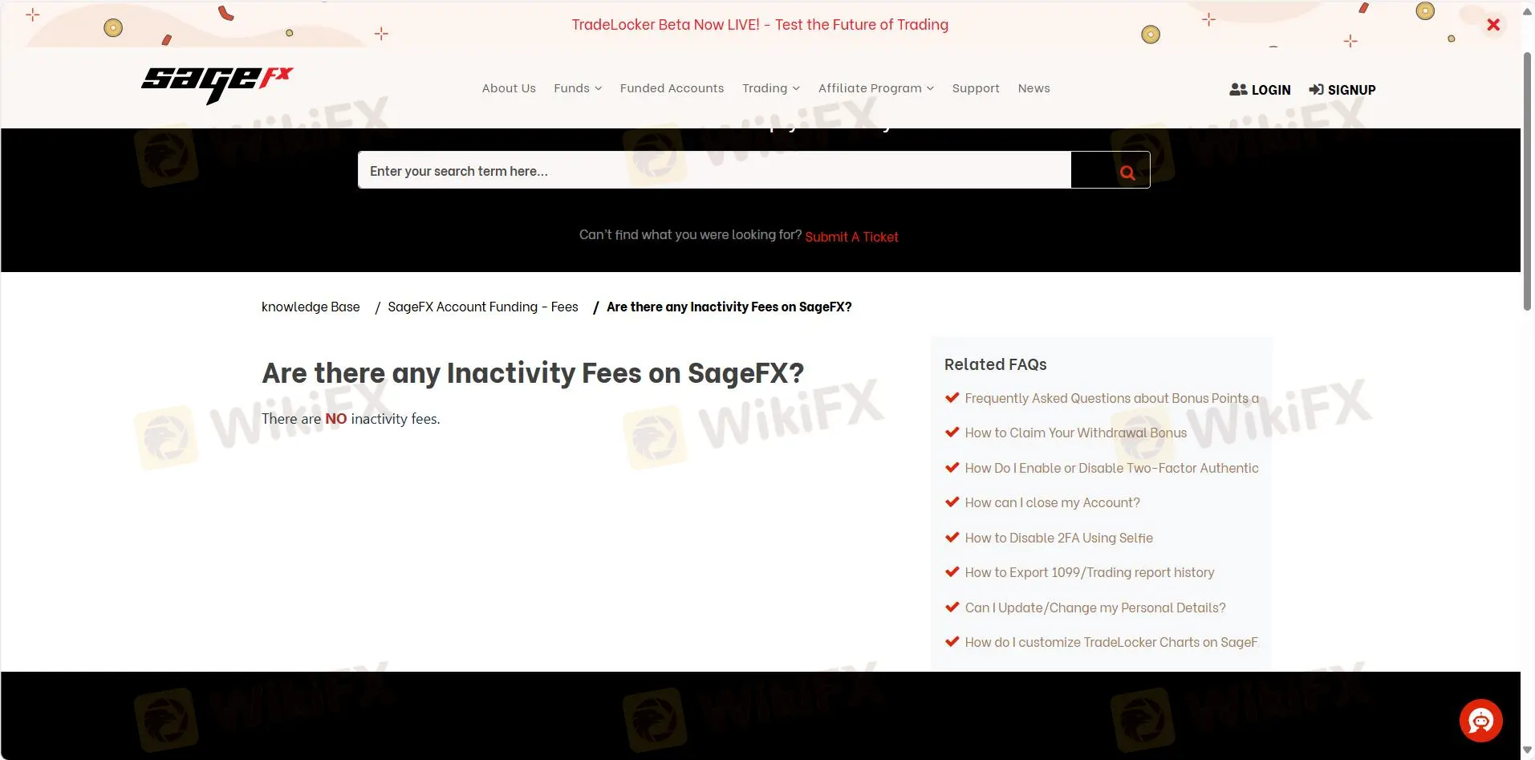Click the scrollbar down arrow

click(1527, 751)
